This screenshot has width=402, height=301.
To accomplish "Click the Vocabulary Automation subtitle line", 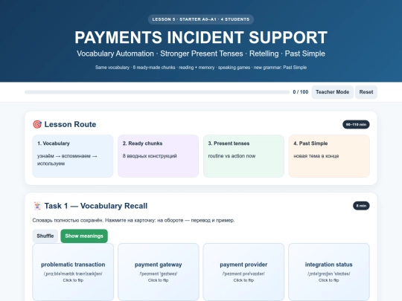I will tap(201, 54).
